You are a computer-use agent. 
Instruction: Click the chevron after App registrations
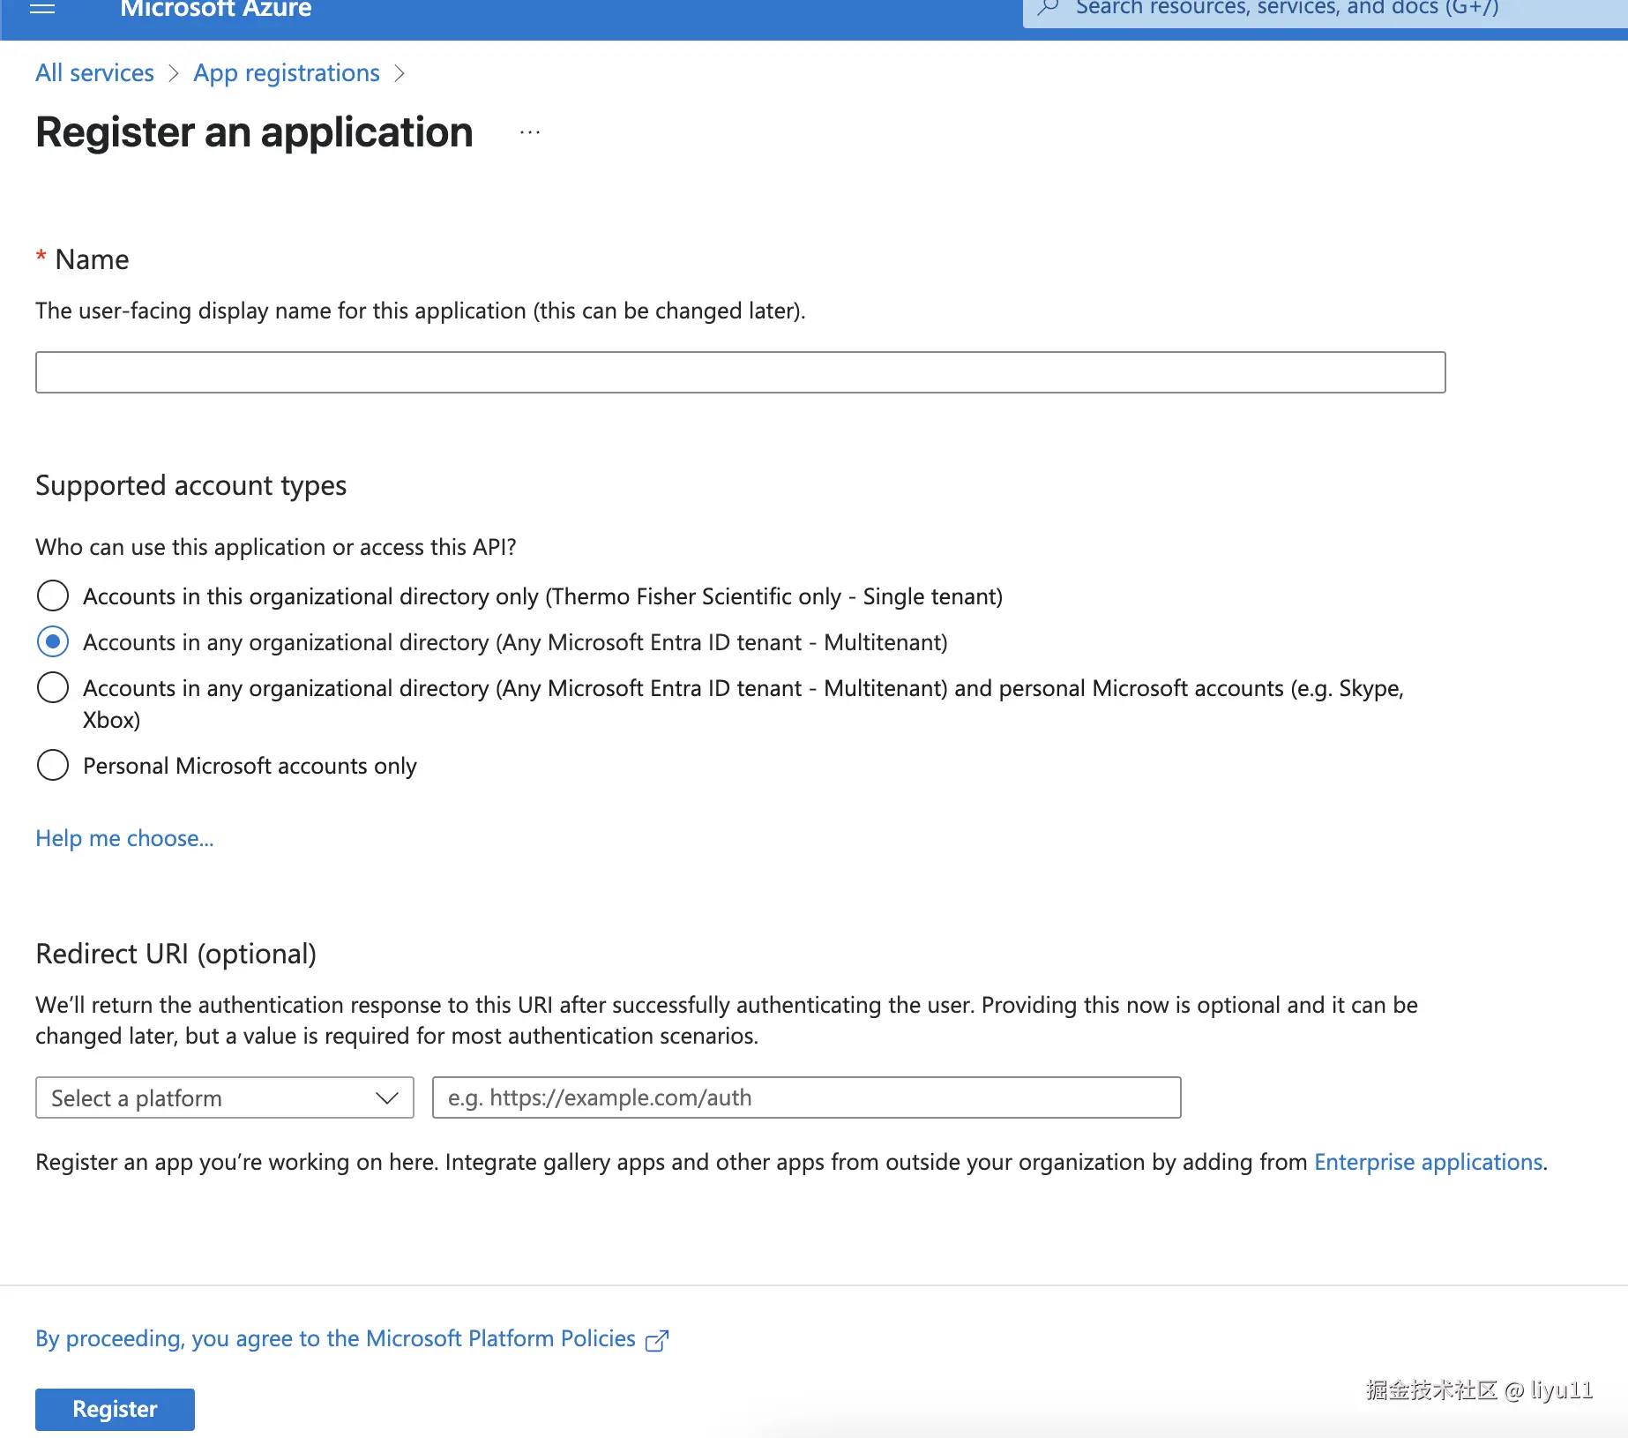tap(400, 73)
